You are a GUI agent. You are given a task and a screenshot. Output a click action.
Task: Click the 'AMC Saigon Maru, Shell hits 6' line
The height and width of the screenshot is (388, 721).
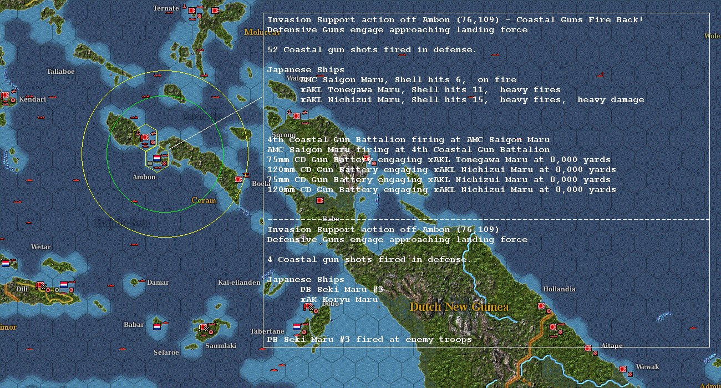pyautogui.click(x=409, y=79)
